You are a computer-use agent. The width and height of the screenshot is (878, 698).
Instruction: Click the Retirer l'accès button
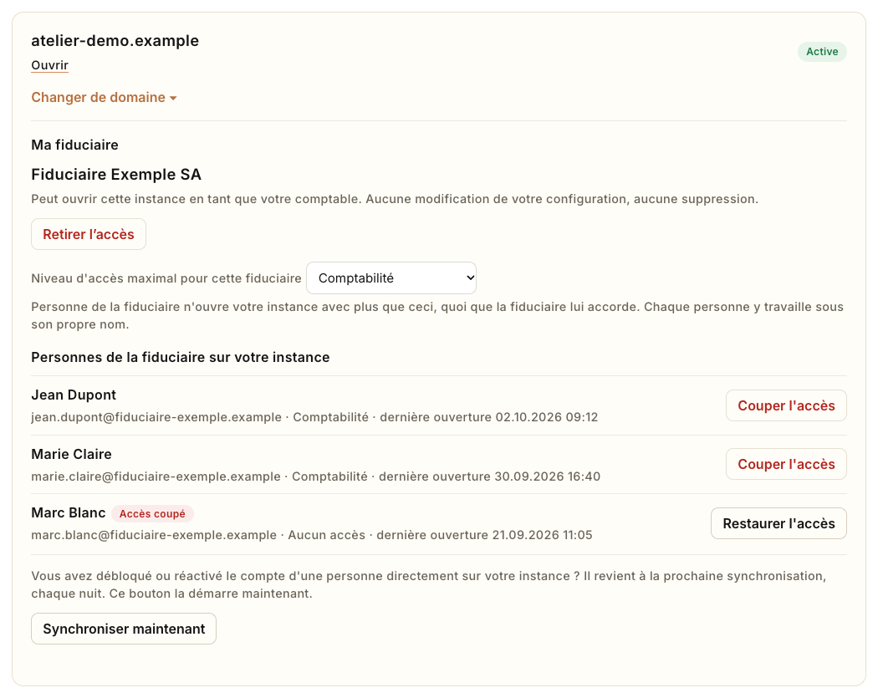pos(89,234)
